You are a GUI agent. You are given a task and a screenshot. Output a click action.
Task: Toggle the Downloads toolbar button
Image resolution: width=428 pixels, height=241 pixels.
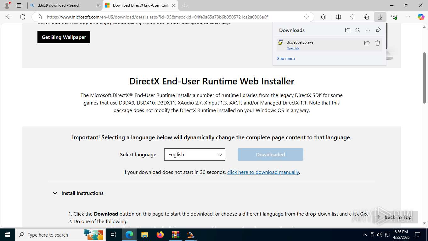[x=380, y=17]
